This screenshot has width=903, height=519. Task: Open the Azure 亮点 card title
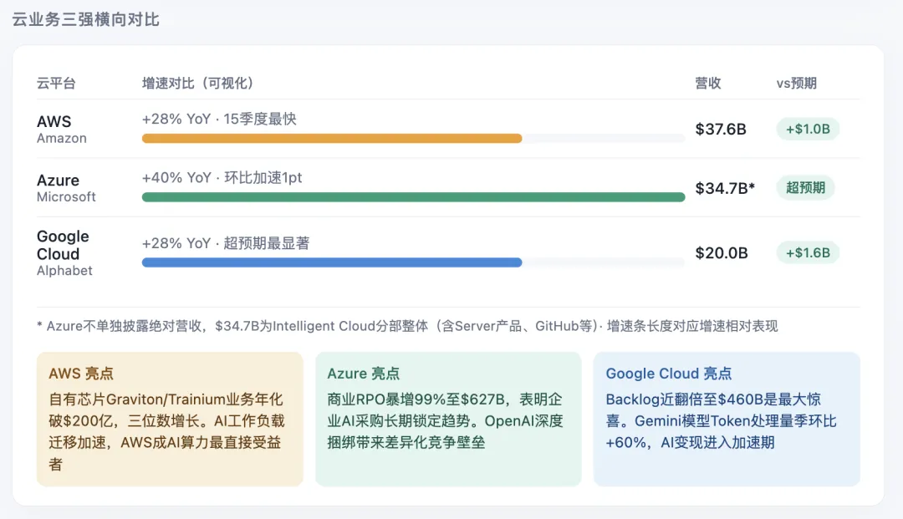click(x=363, y=374)
